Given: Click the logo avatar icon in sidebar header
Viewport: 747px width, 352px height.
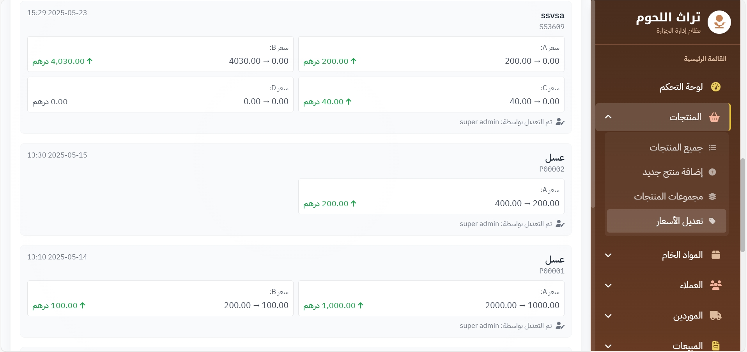Looking at the screenshot, I should coord(719,22).
